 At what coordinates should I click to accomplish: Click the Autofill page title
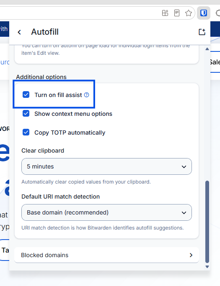[x=45, y=32]
